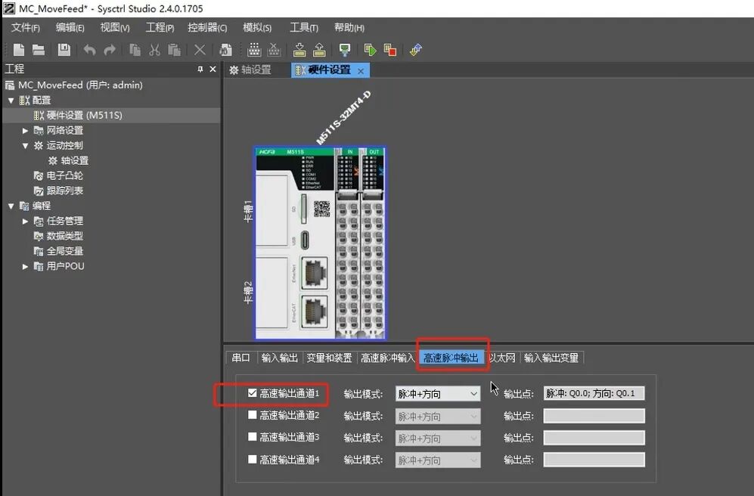754x496 pixels.
Task: Switch to the 变量和装置 tab
Action: point(330,358)
